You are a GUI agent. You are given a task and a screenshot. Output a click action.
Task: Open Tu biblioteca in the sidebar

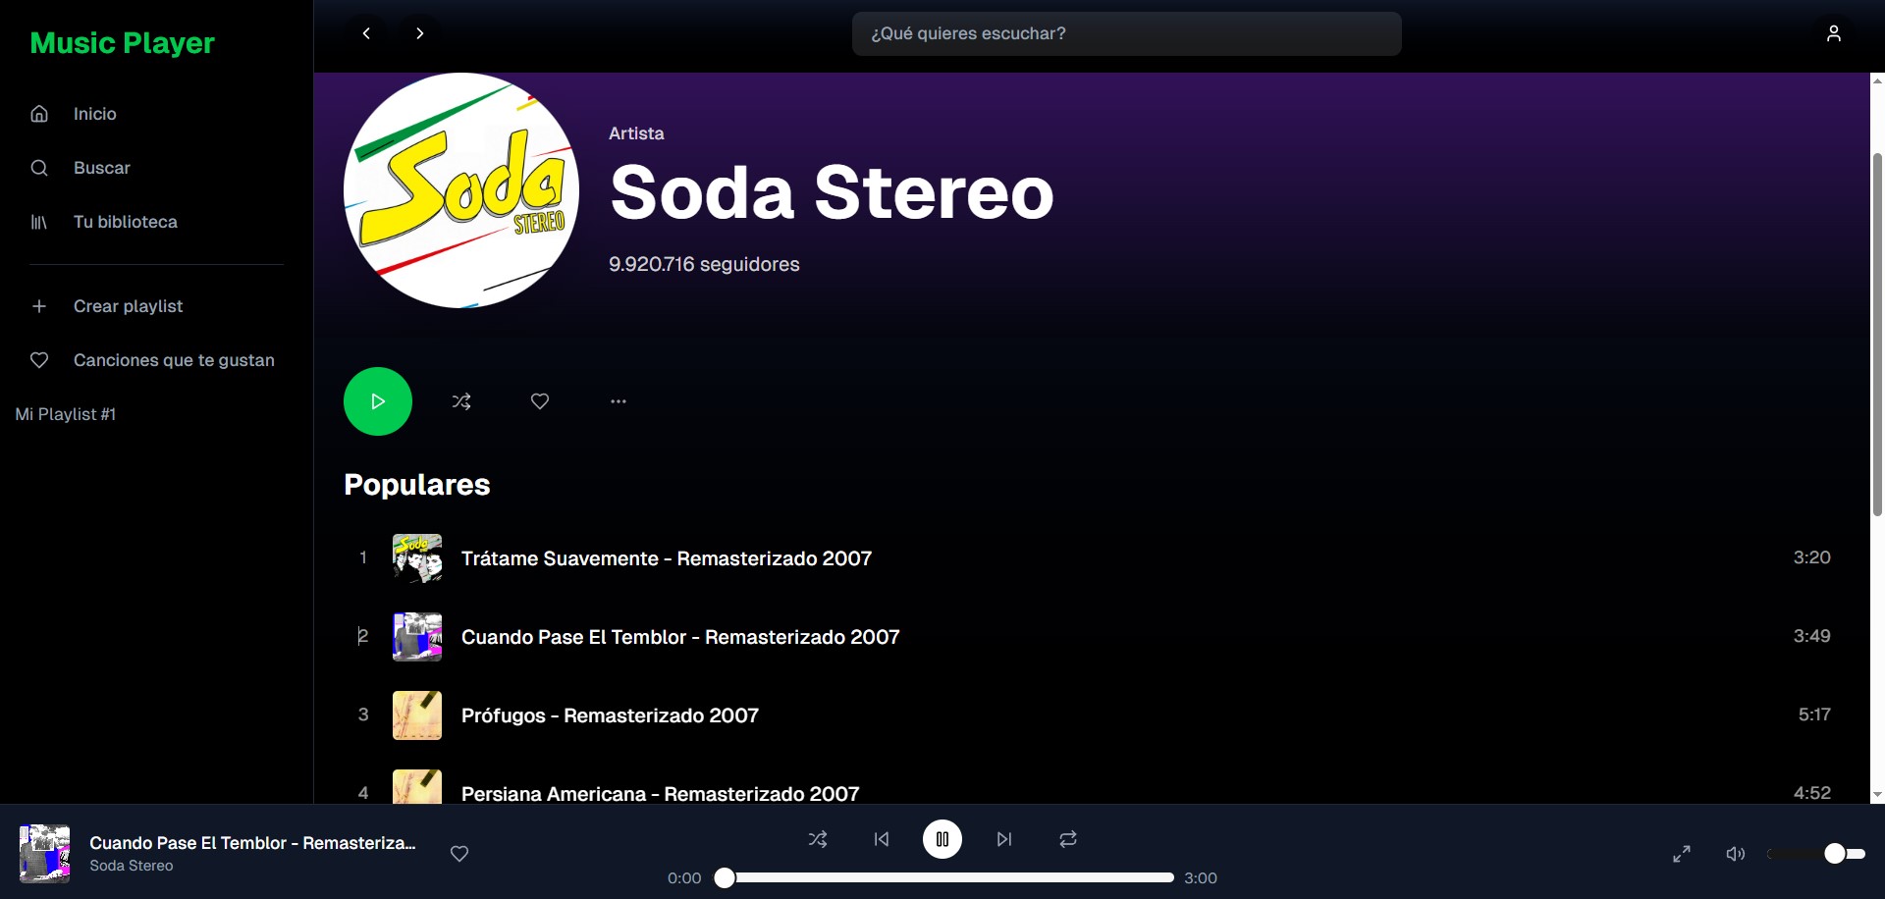(157, 222)
